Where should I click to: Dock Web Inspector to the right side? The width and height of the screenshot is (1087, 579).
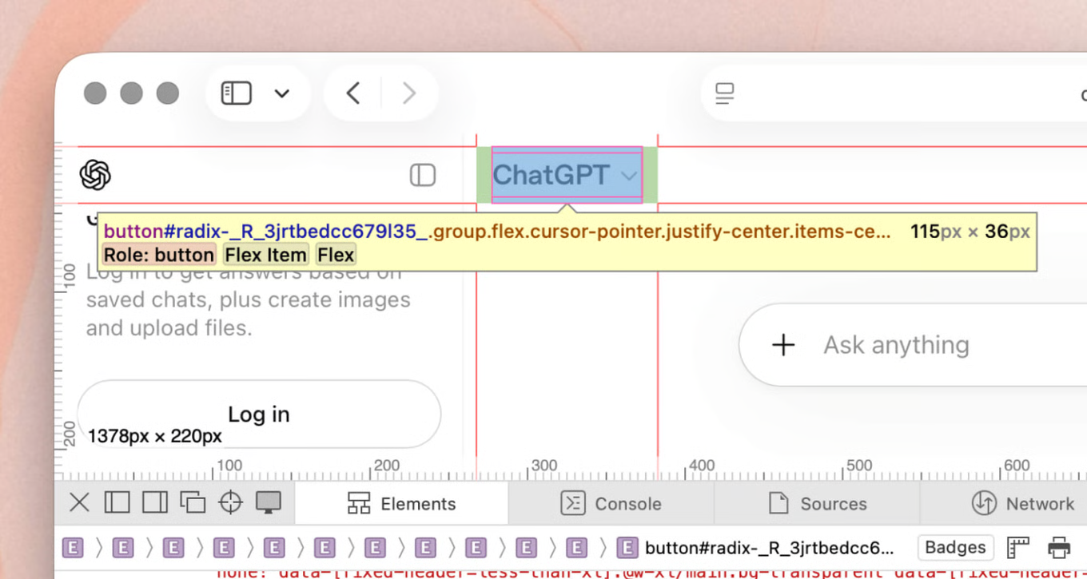click(x=155, y=502)
